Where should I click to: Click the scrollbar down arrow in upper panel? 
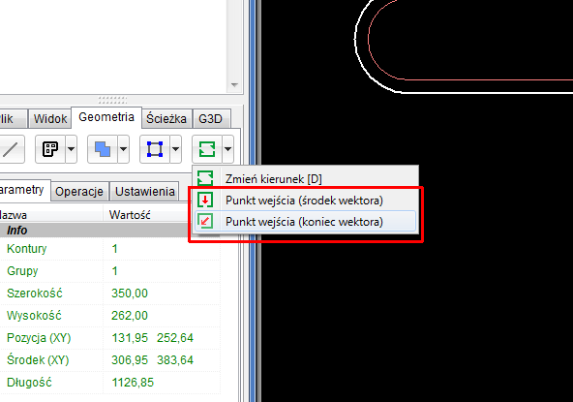(x=234, y=85)
